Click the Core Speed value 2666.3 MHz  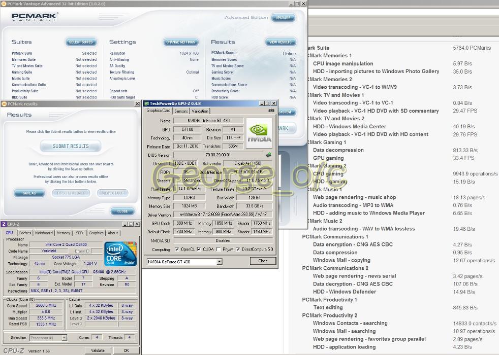46,305
